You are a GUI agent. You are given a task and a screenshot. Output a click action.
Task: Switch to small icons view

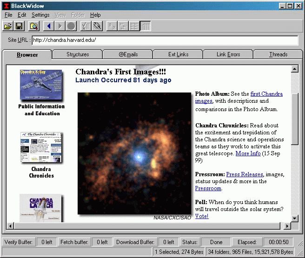pyautogui.click(x=123, y=26)
